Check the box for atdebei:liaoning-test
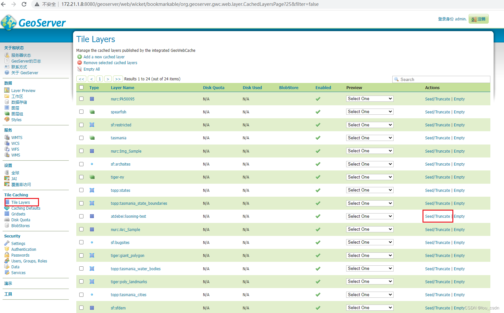The image size is (504, 313). point(82,216)
